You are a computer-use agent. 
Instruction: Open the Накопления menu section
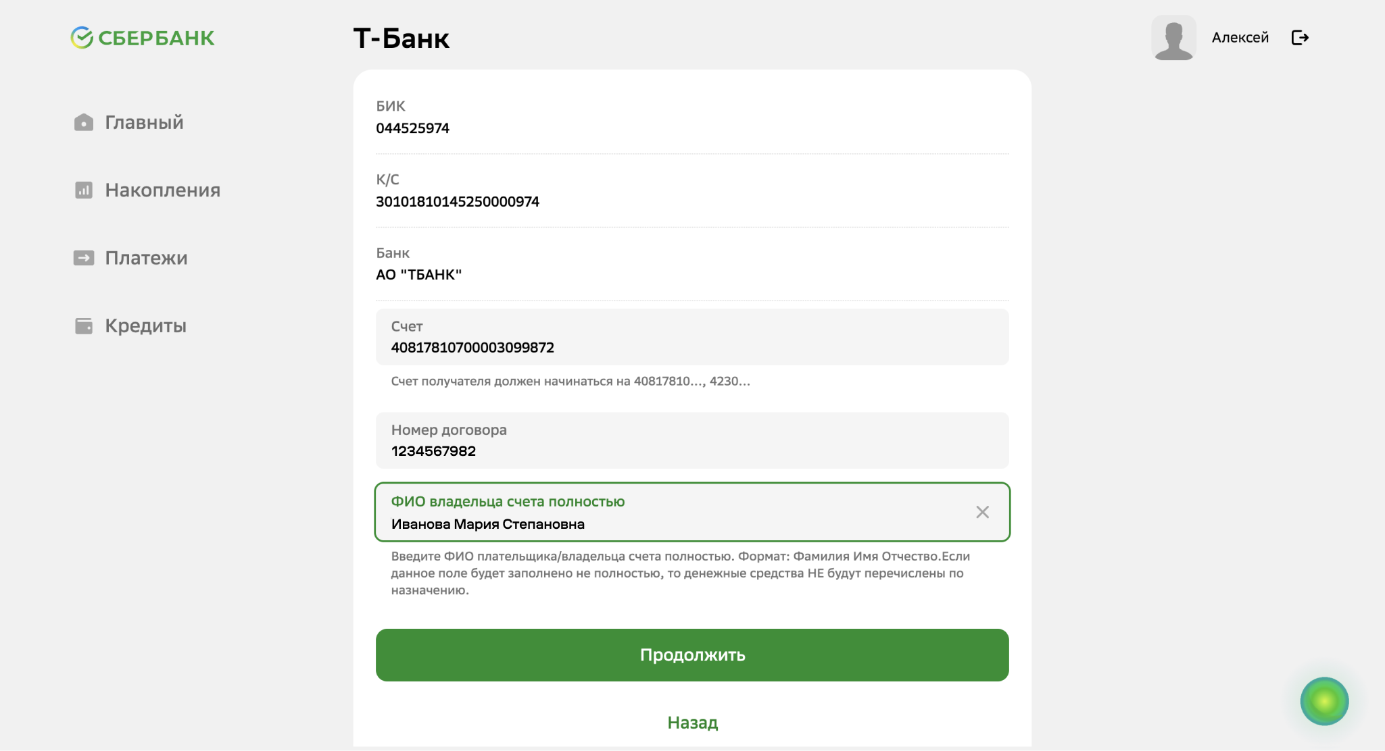pos(162,190)
